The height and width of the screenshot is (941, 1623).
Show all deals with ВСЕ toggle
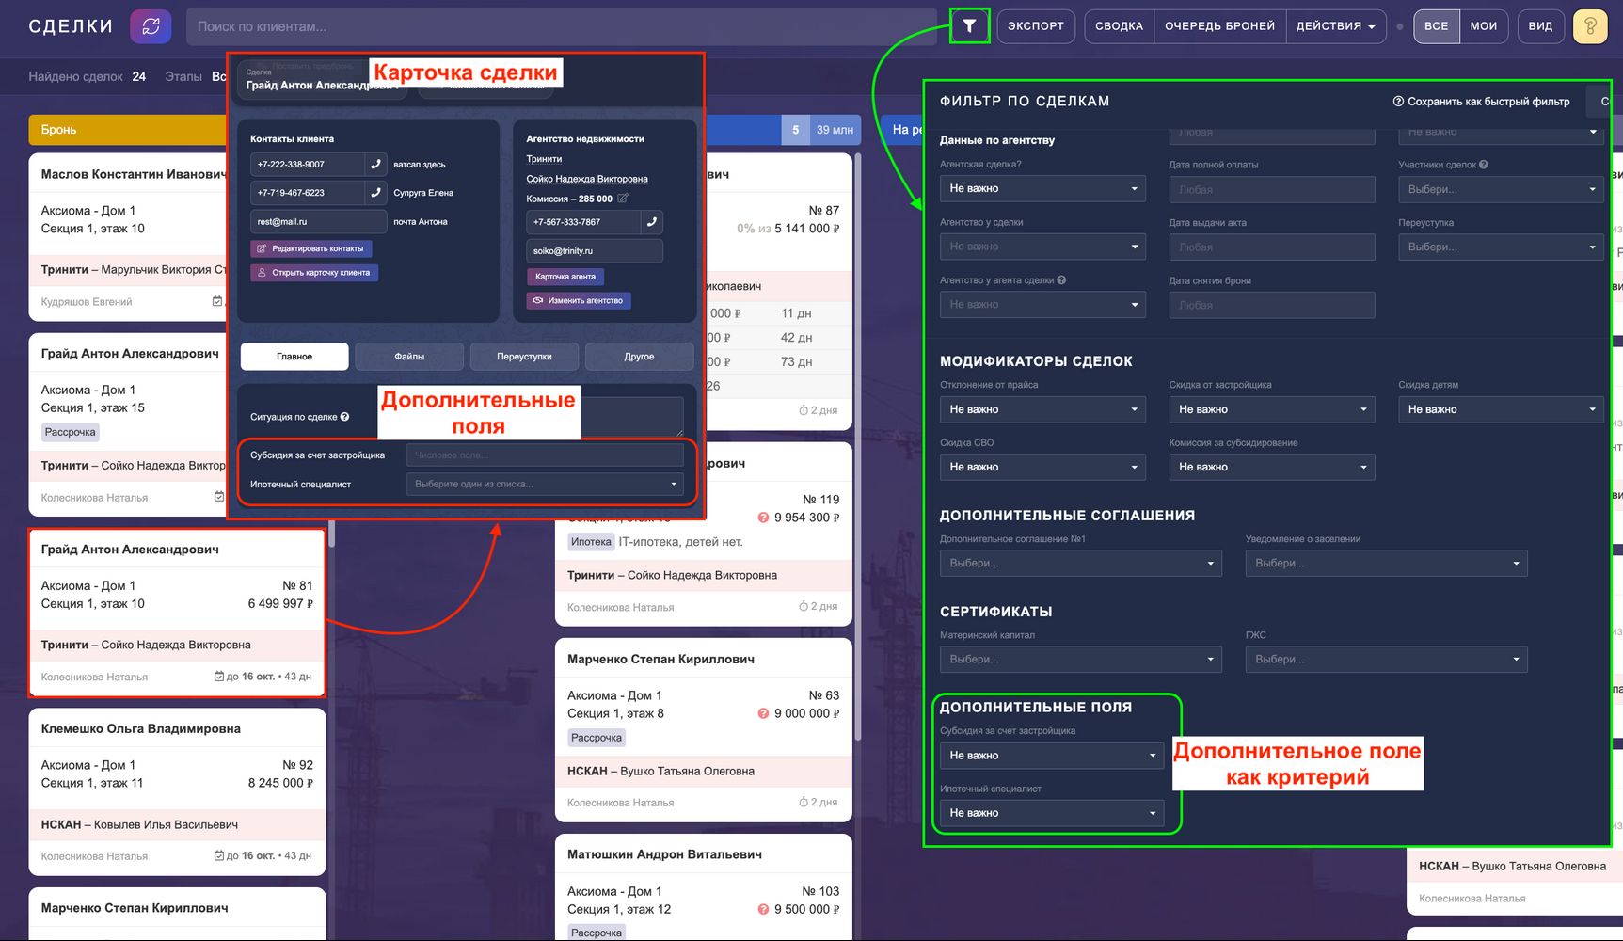pos(1436,26)
